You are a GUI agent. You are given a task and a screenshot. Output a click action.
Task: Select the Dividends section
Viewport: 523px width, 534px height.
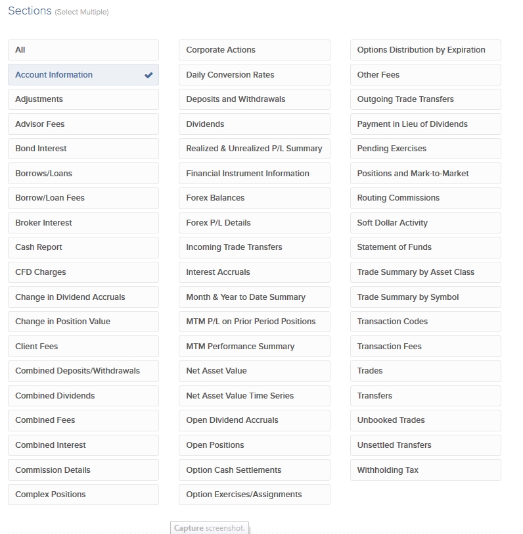pyautogui.click(x=254, y=124)
